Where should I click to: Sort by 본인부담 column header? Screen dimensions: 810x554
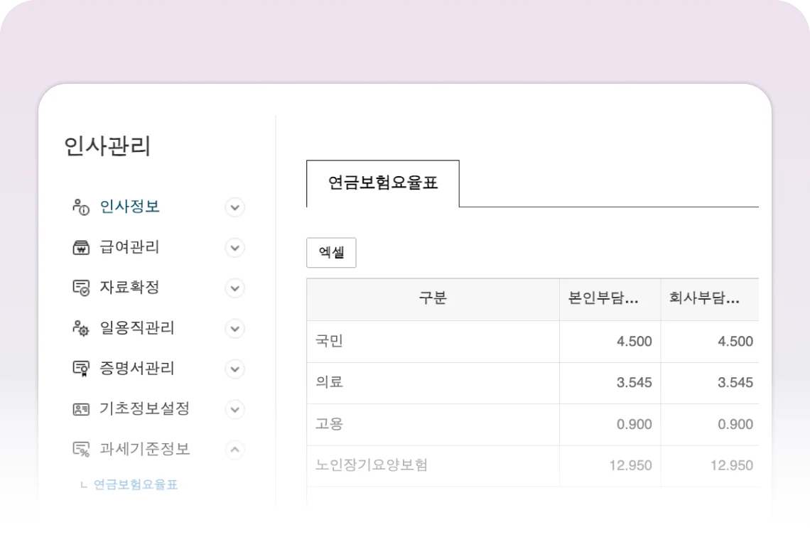tap(603, 299)
